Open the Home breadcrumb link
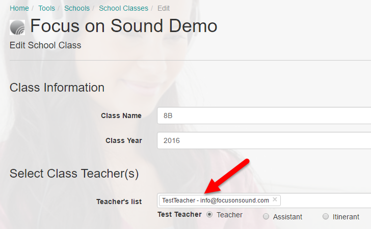The image size is (371, 229). (x=19, y=8)
